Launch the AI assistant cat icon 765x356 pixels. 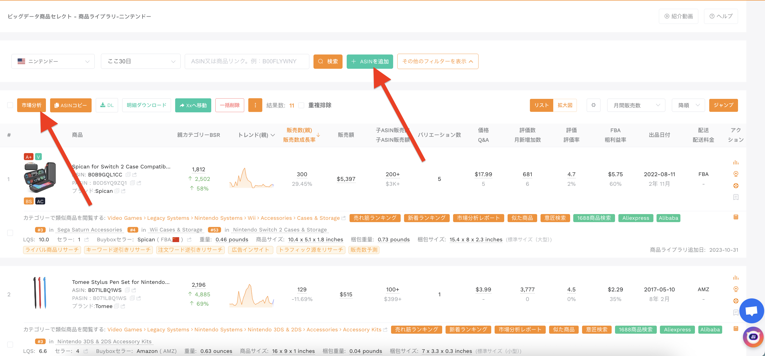pos(753,337)
